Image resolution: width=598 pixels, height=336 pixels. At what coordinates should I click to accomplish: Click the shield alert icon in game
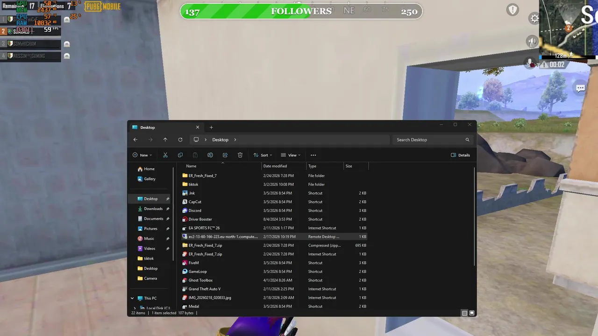coord(513,10)
